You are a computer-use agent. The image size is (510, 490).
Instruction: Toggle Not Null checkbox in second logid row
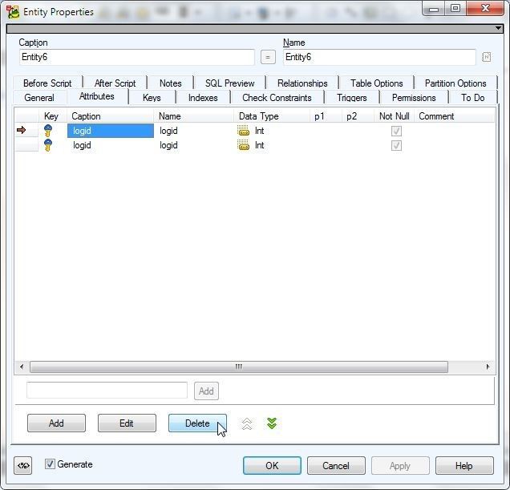396,145
